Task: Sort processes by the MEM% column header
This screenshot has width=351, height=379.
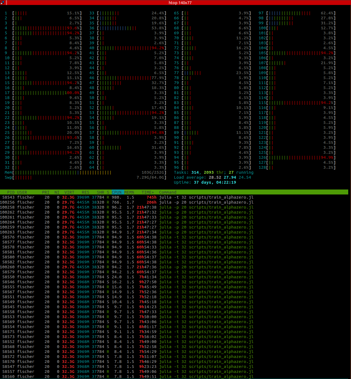Action: pyautogui.click(x=129, y=192)
